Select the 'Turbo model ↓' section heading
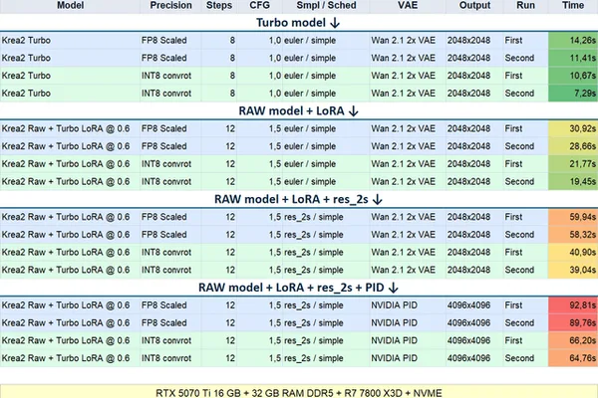The width and height of the screenshot is (598, 398). pos(298,23)
